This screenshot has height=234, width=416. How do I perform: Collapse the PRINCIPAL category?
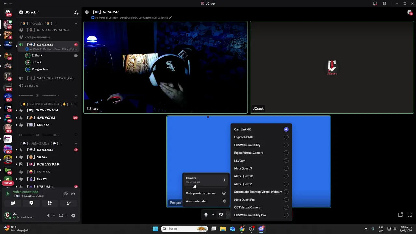point(42,143)
